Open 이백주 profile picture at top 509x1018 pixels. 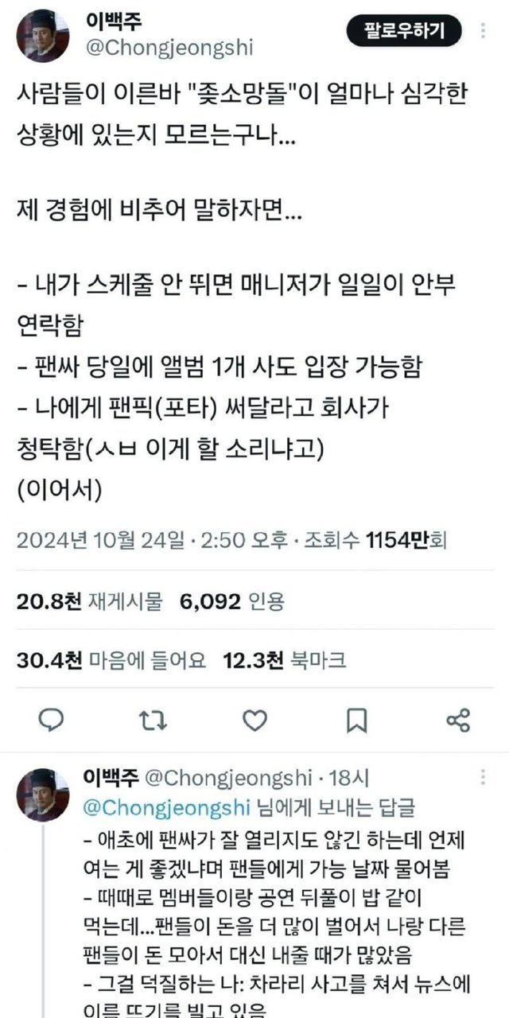[43, 36]
